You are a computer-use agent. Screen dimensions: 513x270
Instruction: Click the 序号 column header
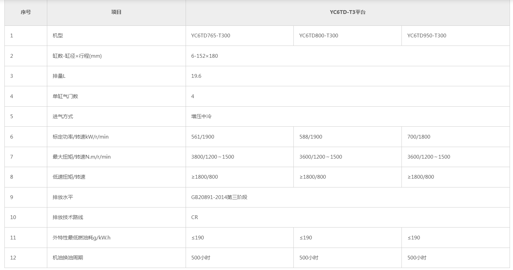[25, 12]
